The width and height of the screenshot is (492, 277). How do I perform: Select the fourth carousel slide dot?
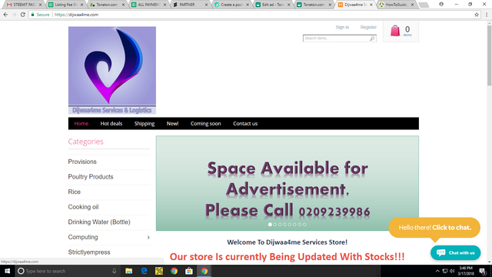coord(284,224)
